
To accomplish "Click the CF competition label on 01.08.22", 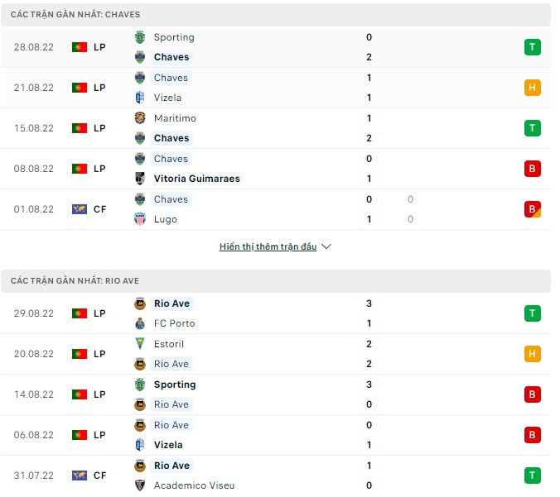I will pos(99,209).
